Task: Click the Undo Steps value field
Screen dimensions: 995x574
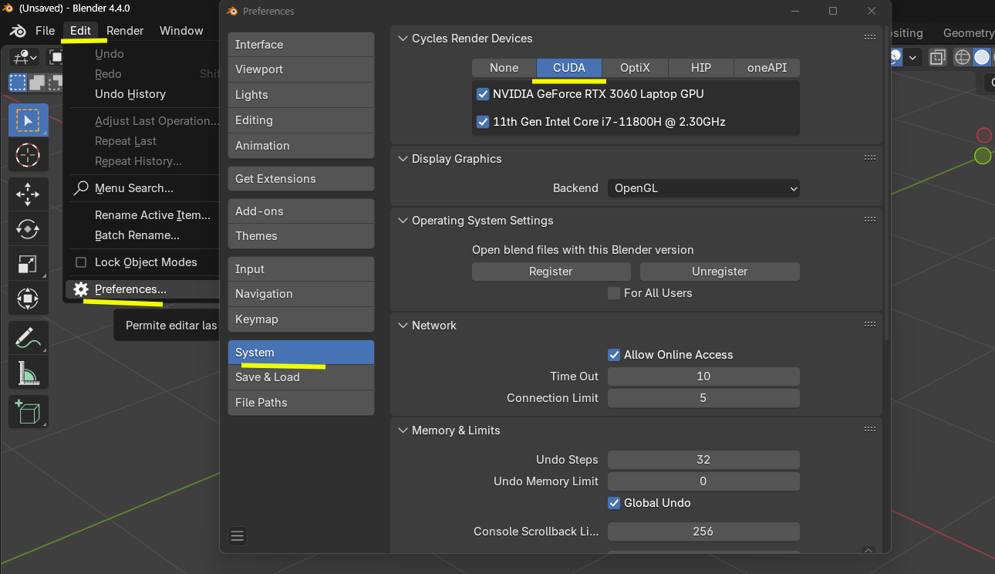Action: [703, 460]
